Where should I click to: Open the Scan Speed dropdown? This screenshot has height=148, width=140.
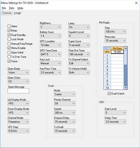coord(64,113)
